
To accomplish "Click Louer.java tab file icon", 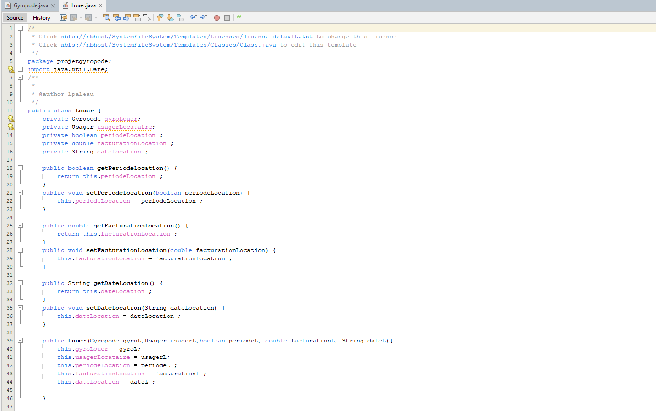I will point(65,5).
